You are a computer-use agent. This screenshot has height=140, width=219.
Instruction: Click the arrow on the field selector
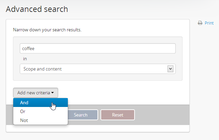tap(171, 69)
